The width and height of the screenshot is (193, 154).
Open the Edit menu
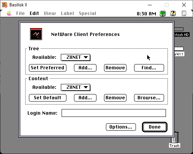34,13
